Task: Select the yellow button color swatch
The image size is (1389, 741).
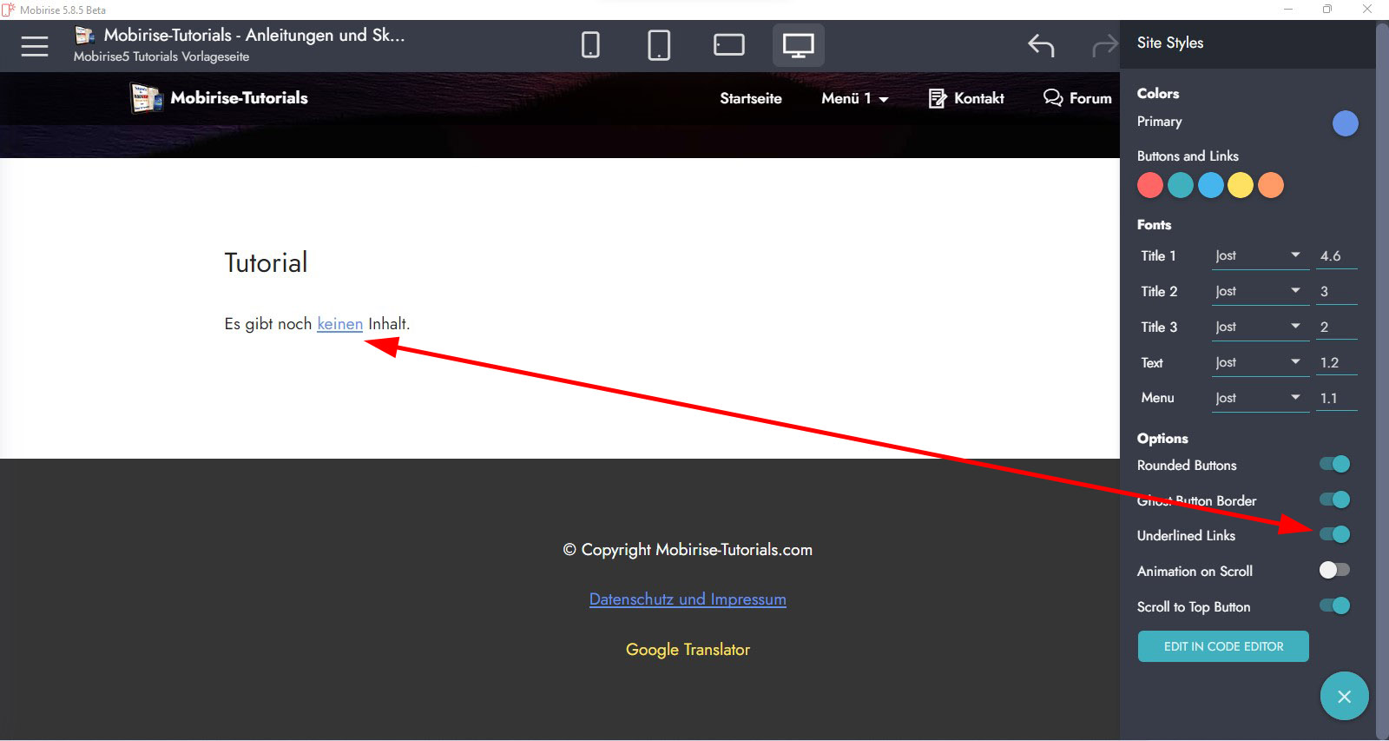Action: 1241,185
